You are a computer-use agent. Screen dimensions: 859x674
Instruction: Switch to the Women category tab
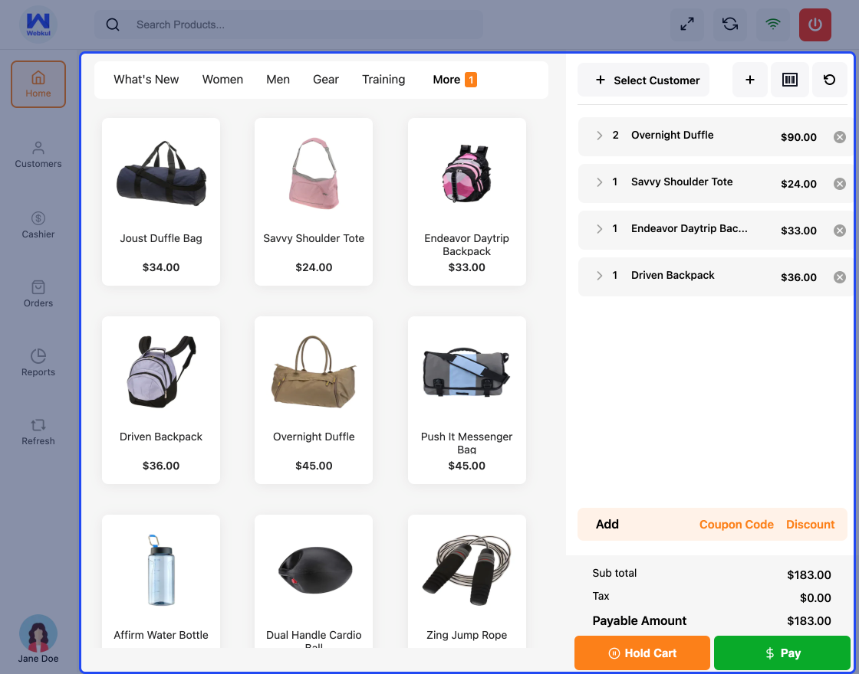coord(222,79)
